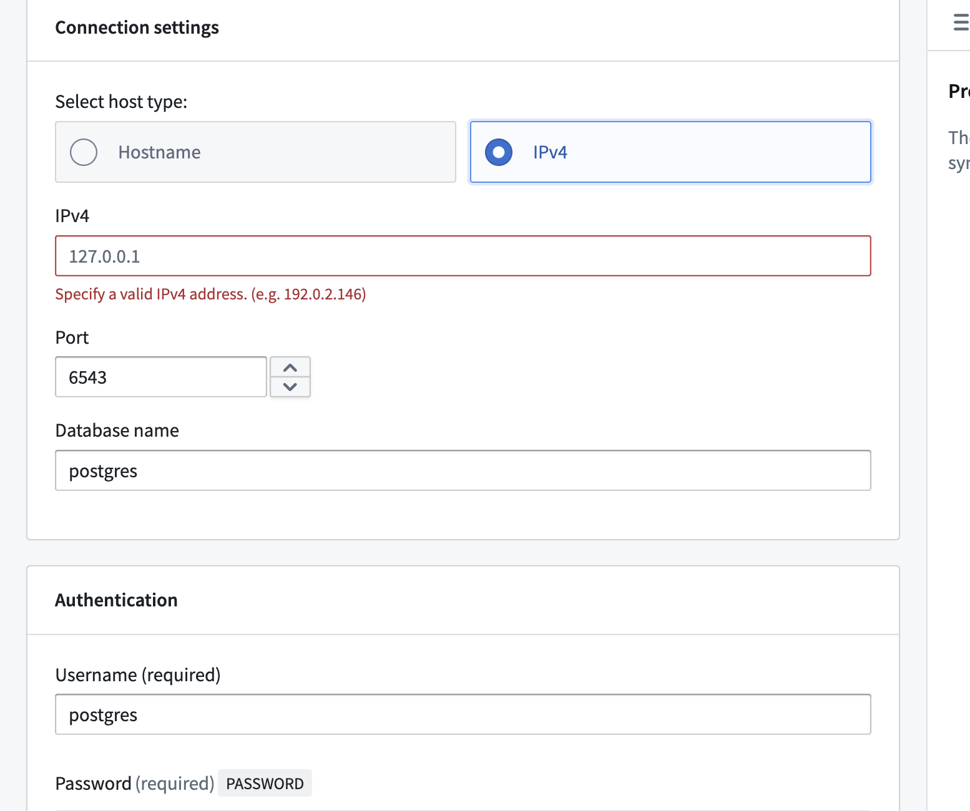
Task: Click the Connection settings section heading
Action: 137,27
